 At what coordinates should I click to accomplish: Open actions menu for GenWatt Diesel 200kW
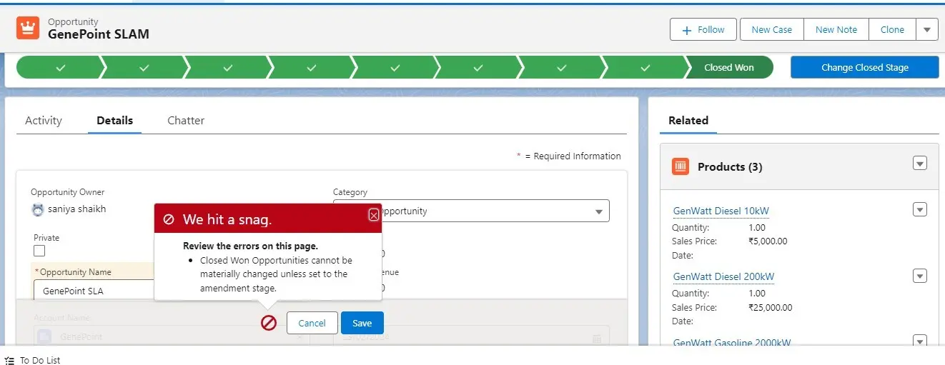point(920,276)
